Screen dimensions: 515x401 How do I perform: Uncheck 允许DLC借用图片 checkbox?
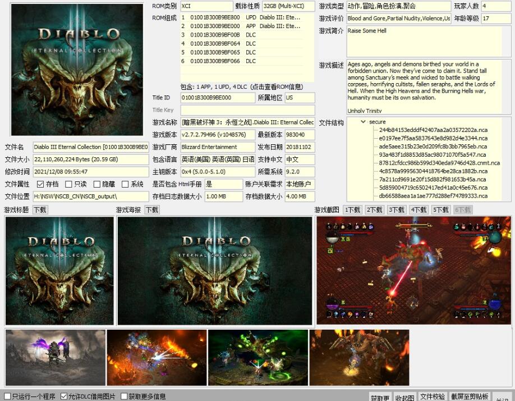point(64,397)
